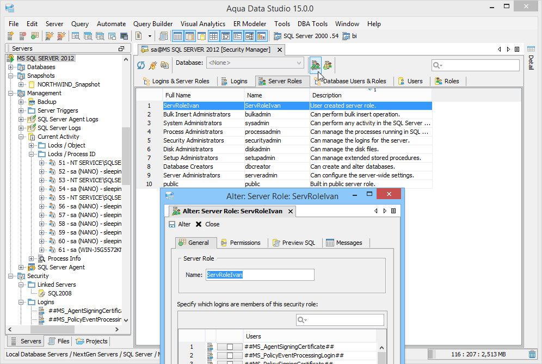Click the script documents icon in main toolbar
Viewport: 542px width, 364px height.
(163, 35)
